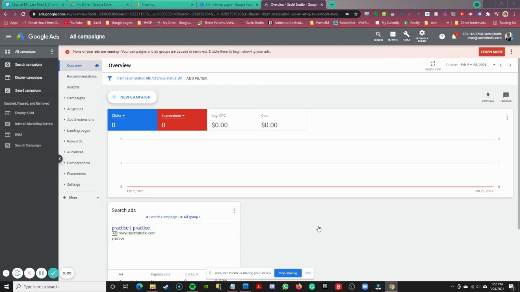This screenshot has width=520, height=292.
Task: Open Chrome from the taskbar
Action: tap(392, 287)
